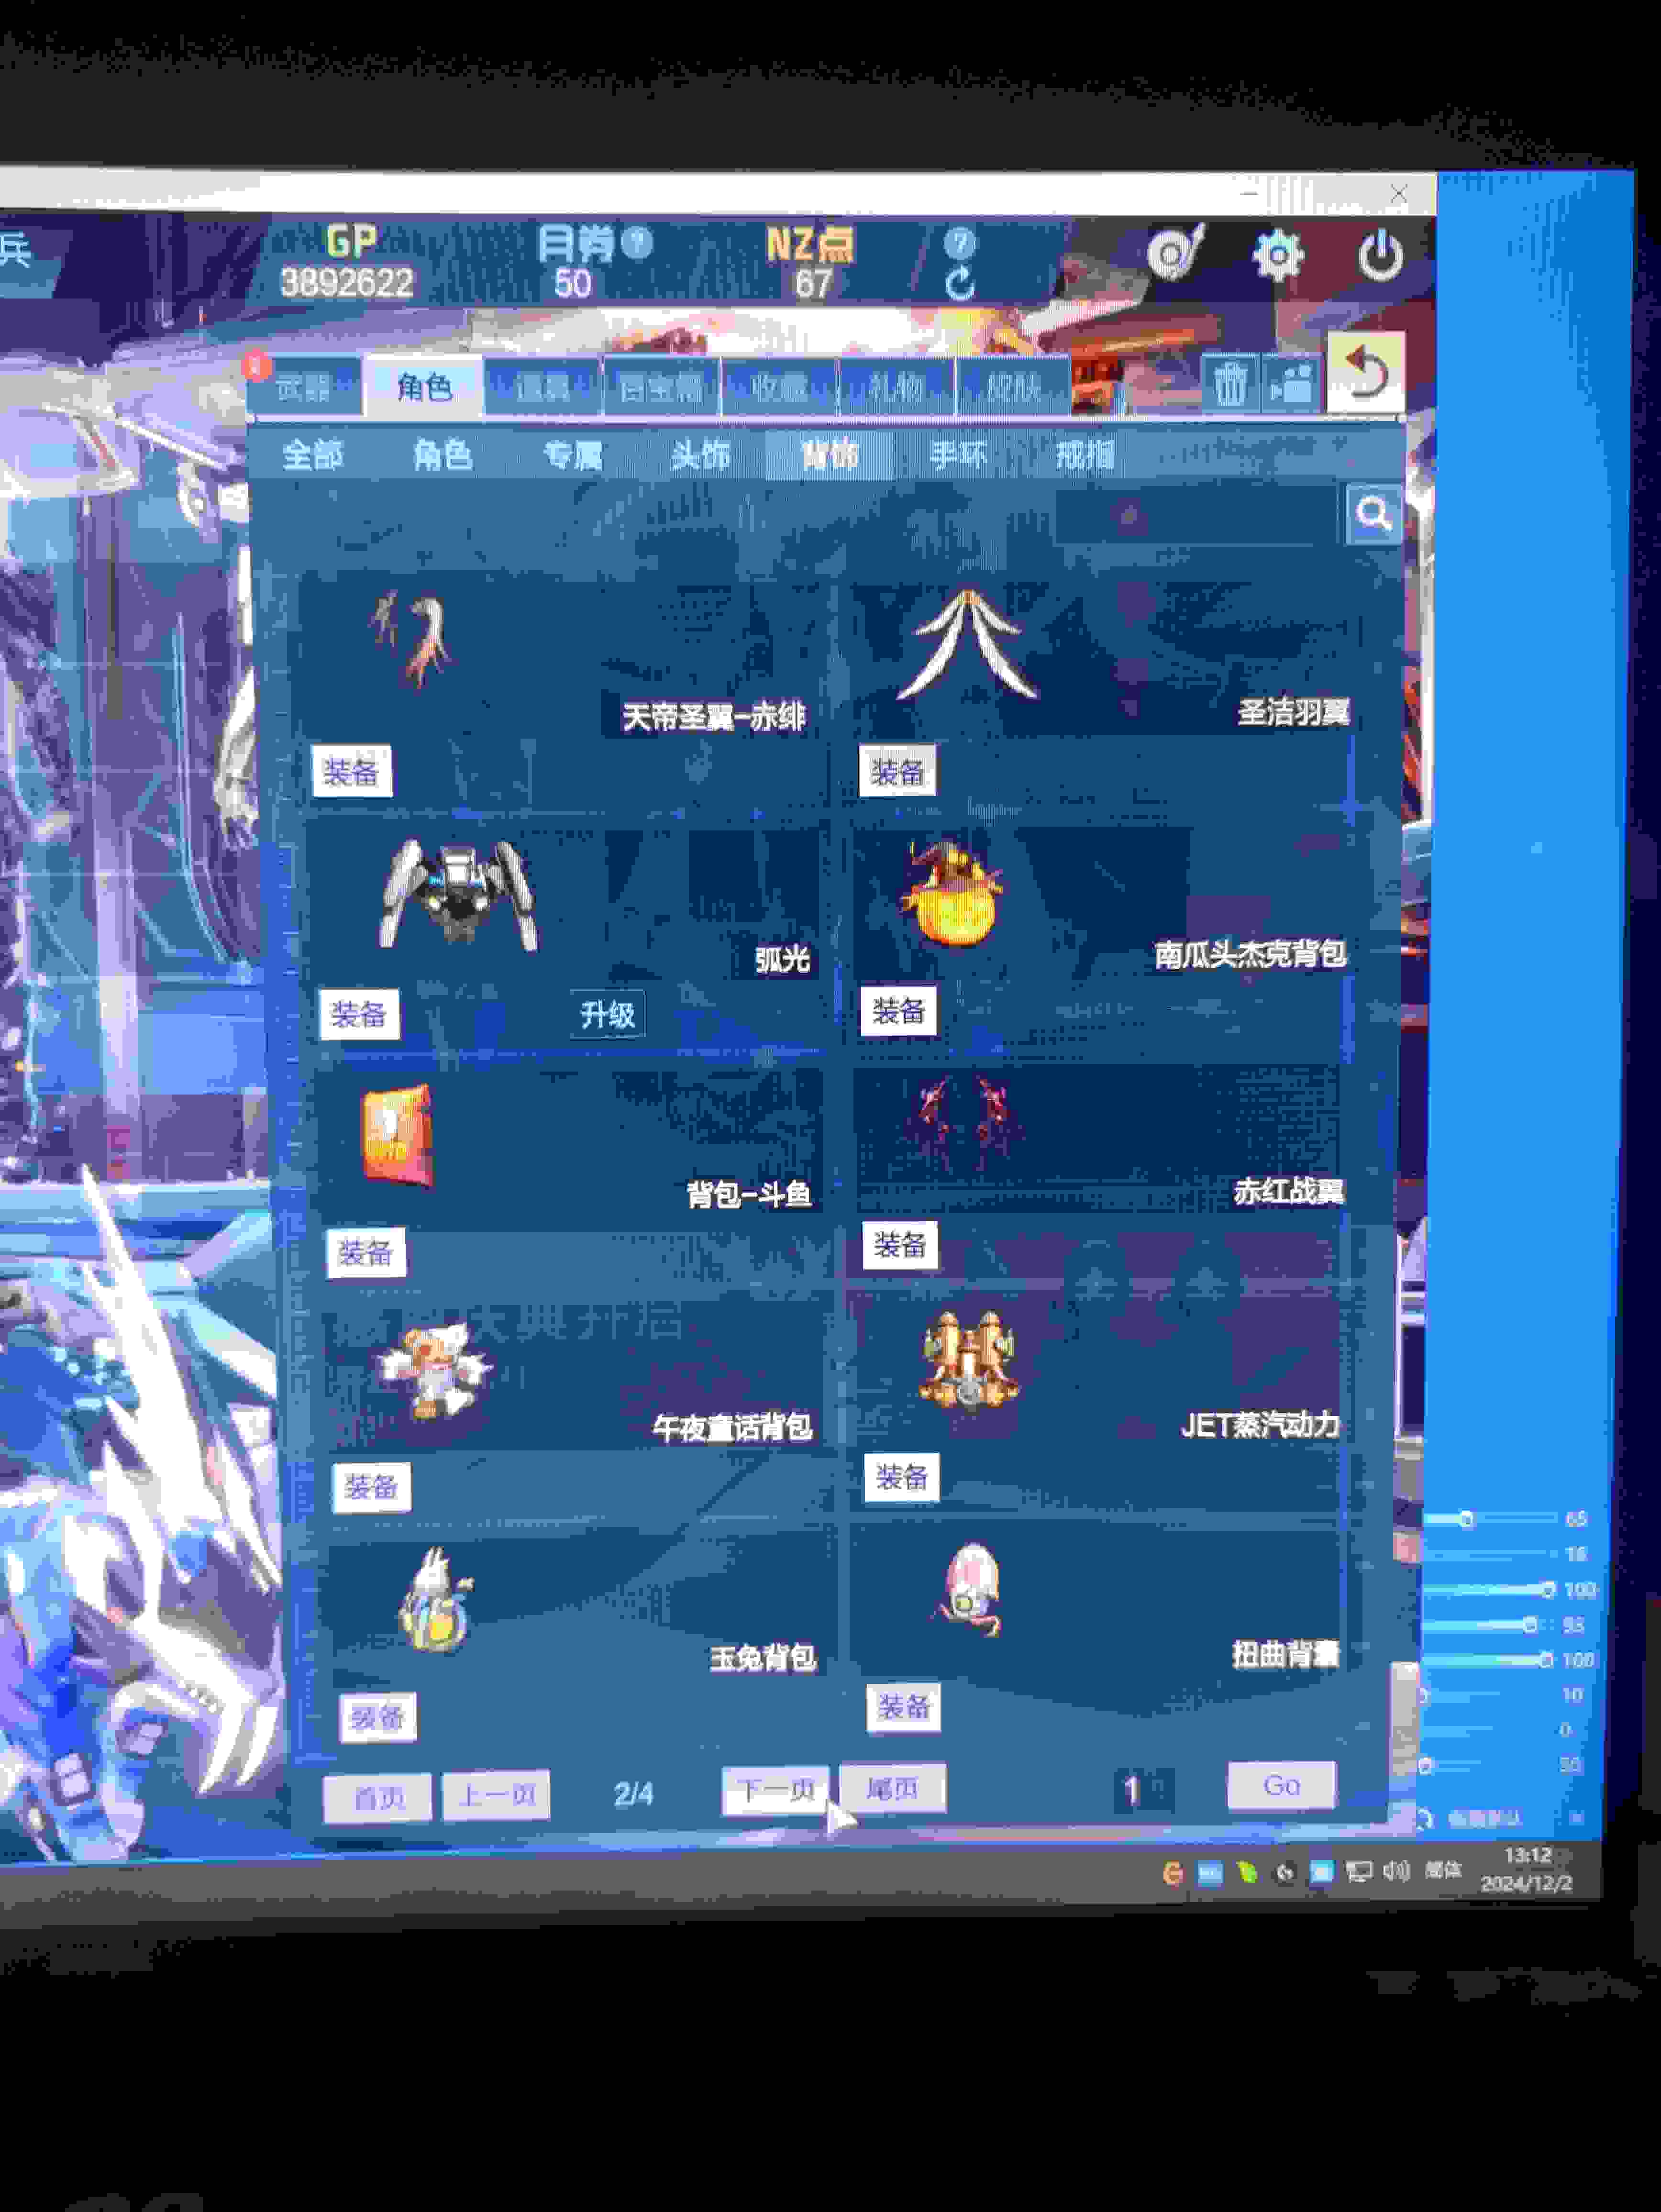Select 弧光 mech backpack icon
Image resolution: width=1661 pixels, height=2212 pixels.
tap(459, 893)
